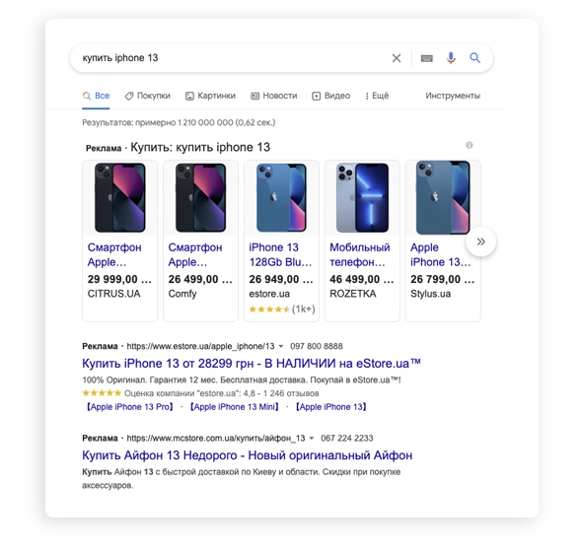Select the CITRUS.UA iPhone product image

[x=120, y=198]
